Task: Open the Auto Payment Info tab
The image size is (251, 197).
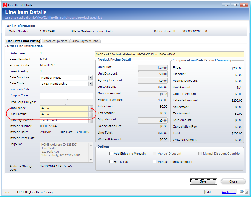Action: coord(85,41)
